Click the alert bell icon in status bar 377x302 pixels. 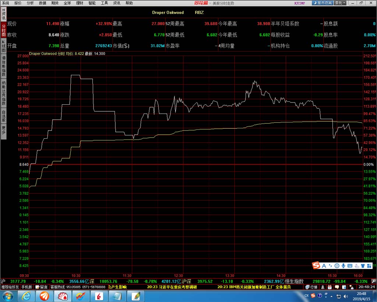(323, 287)
